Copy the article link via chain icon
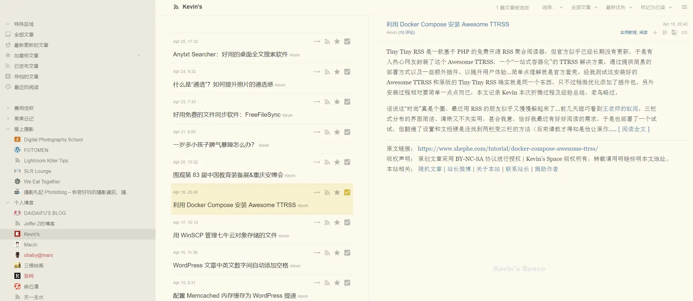The height and width of the screenshot is (301, 693). coord(684,32)
